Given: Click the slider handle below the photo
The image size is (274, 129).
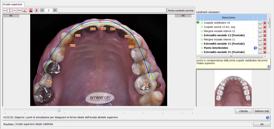Looking at the screenshot, I should tap(59, 110).
